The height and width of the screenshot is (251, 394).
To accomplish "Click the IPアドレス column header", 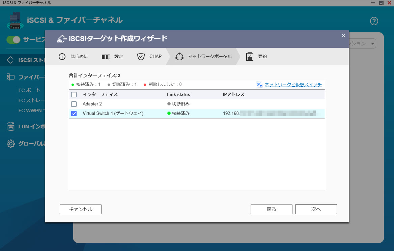I will click(x=234, y=95).
